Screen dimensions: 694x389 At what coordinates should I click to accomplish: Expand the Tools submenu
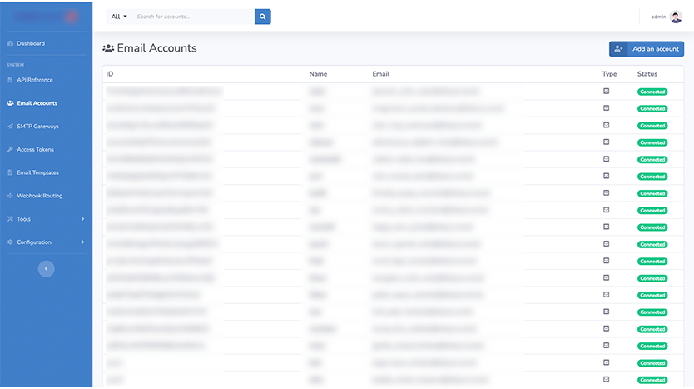click(x=82, y=219)
